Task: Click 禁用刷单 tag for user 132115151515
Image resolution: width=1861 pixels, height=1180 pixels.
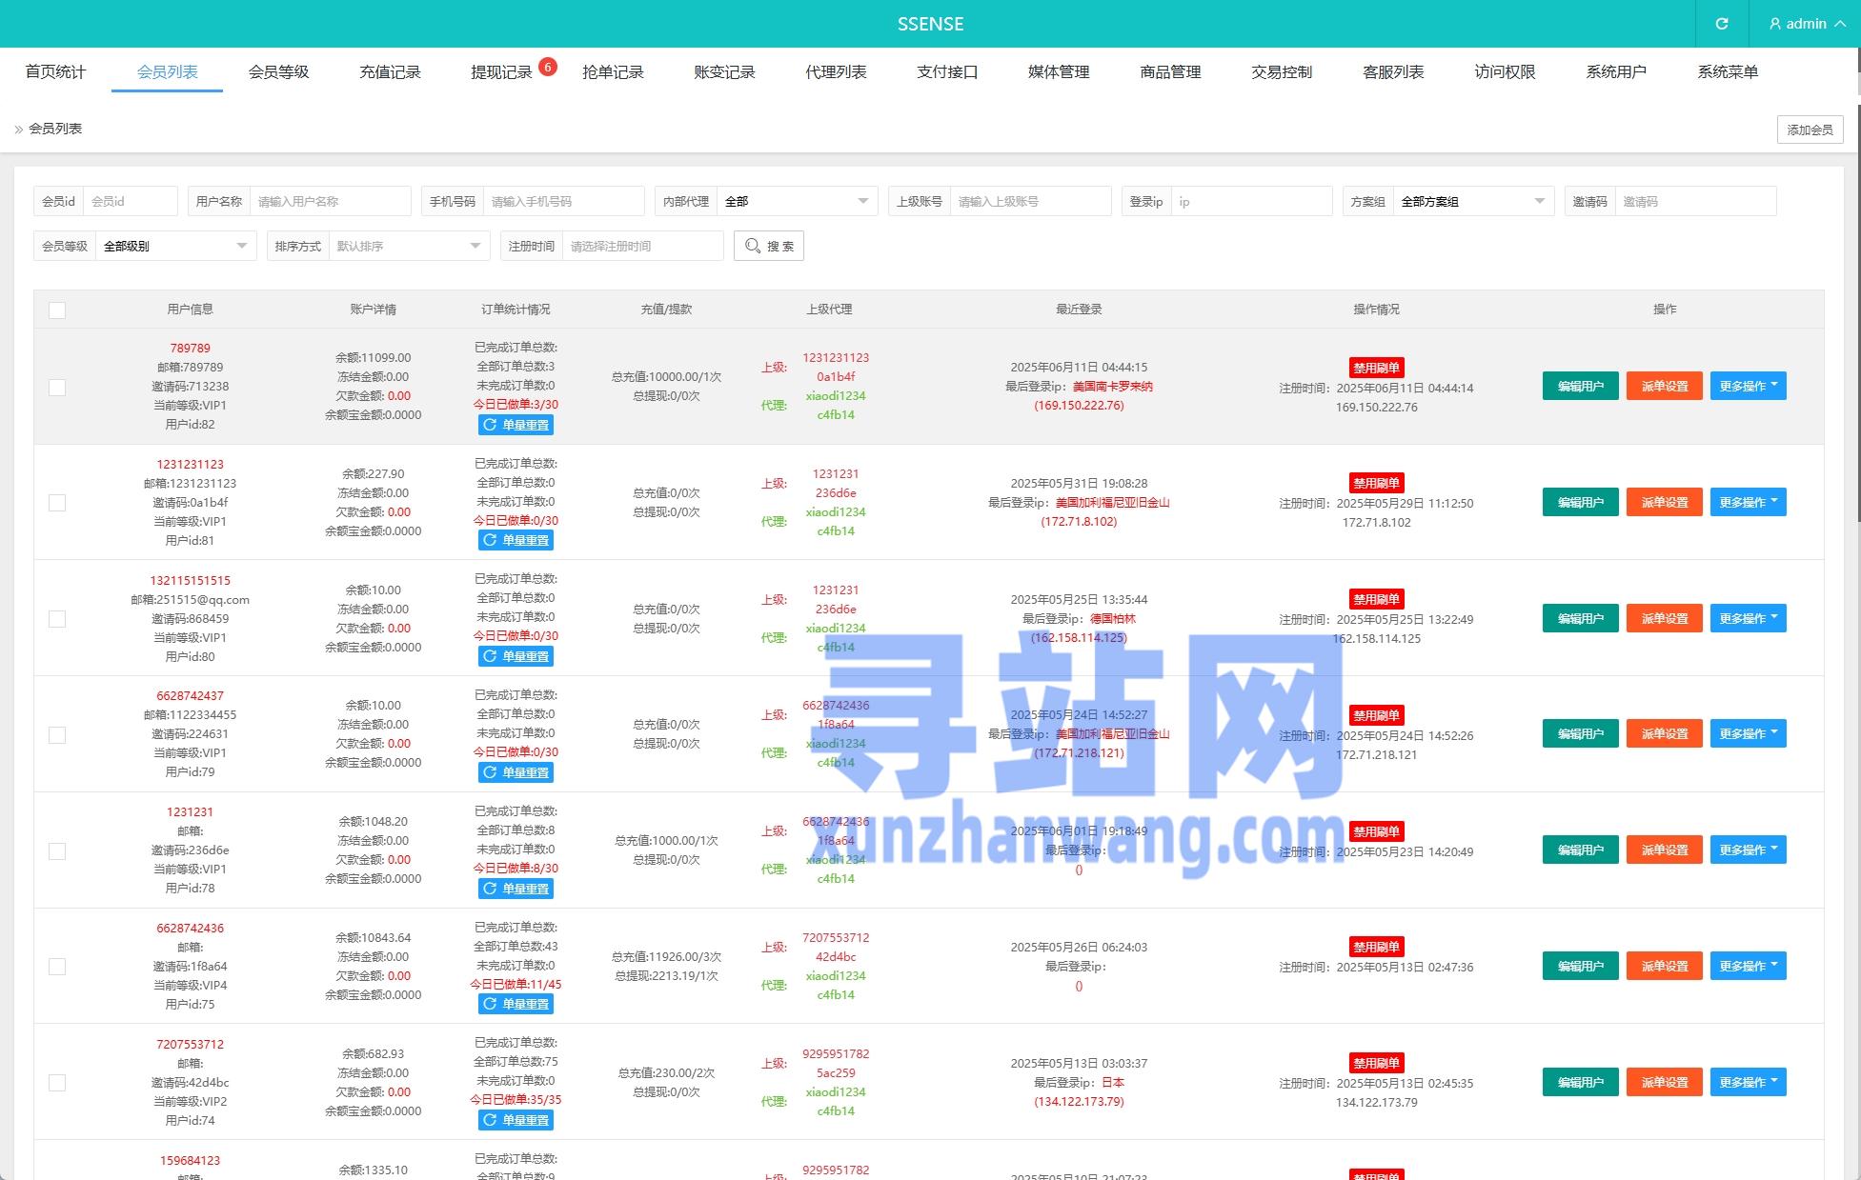Action: (x=1376, y=599)
